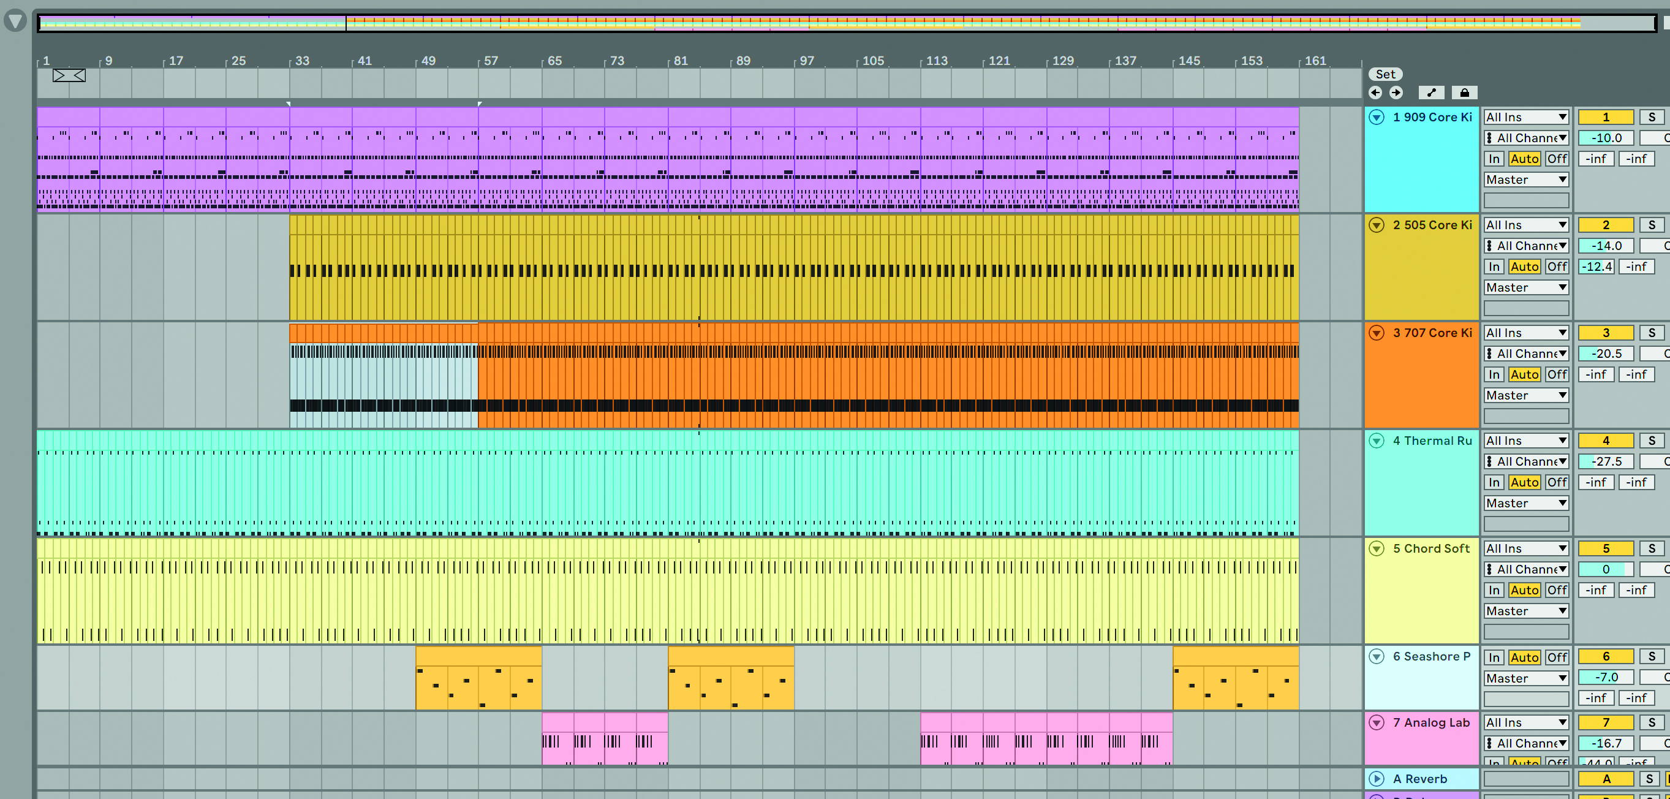The width and height of the screenshot is (1670, 799).
Task: Solo the A Reverb return track
Action: pos(1649,779)
